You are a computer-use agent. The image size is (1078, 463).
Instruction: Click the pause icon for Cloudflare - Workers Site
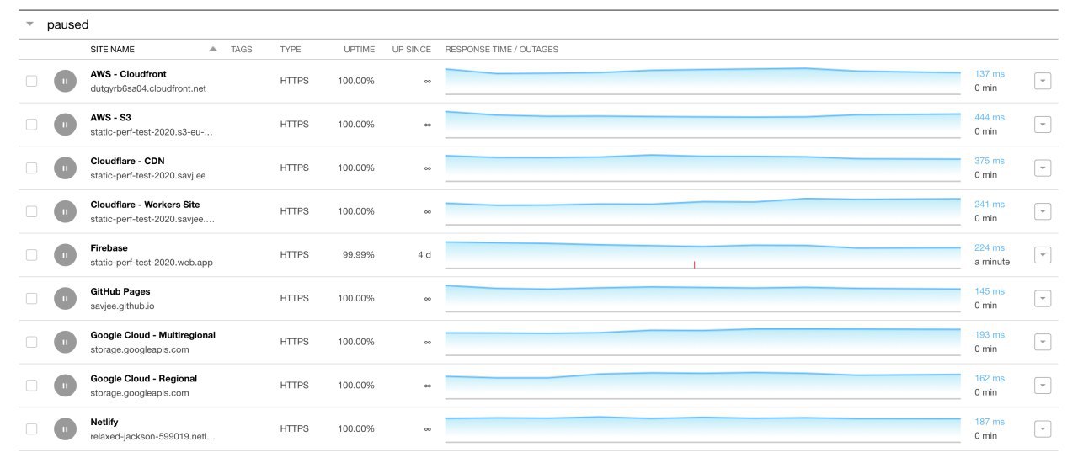click(65, 211)
